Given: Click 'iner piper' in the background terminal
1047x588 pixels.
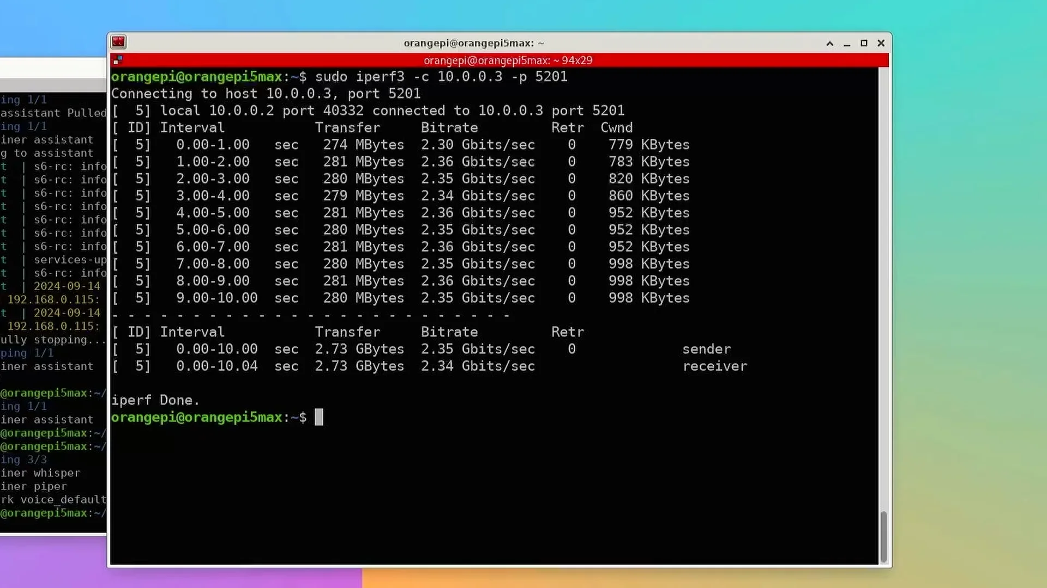Looking at the screenshot, I should coord(34,486).
